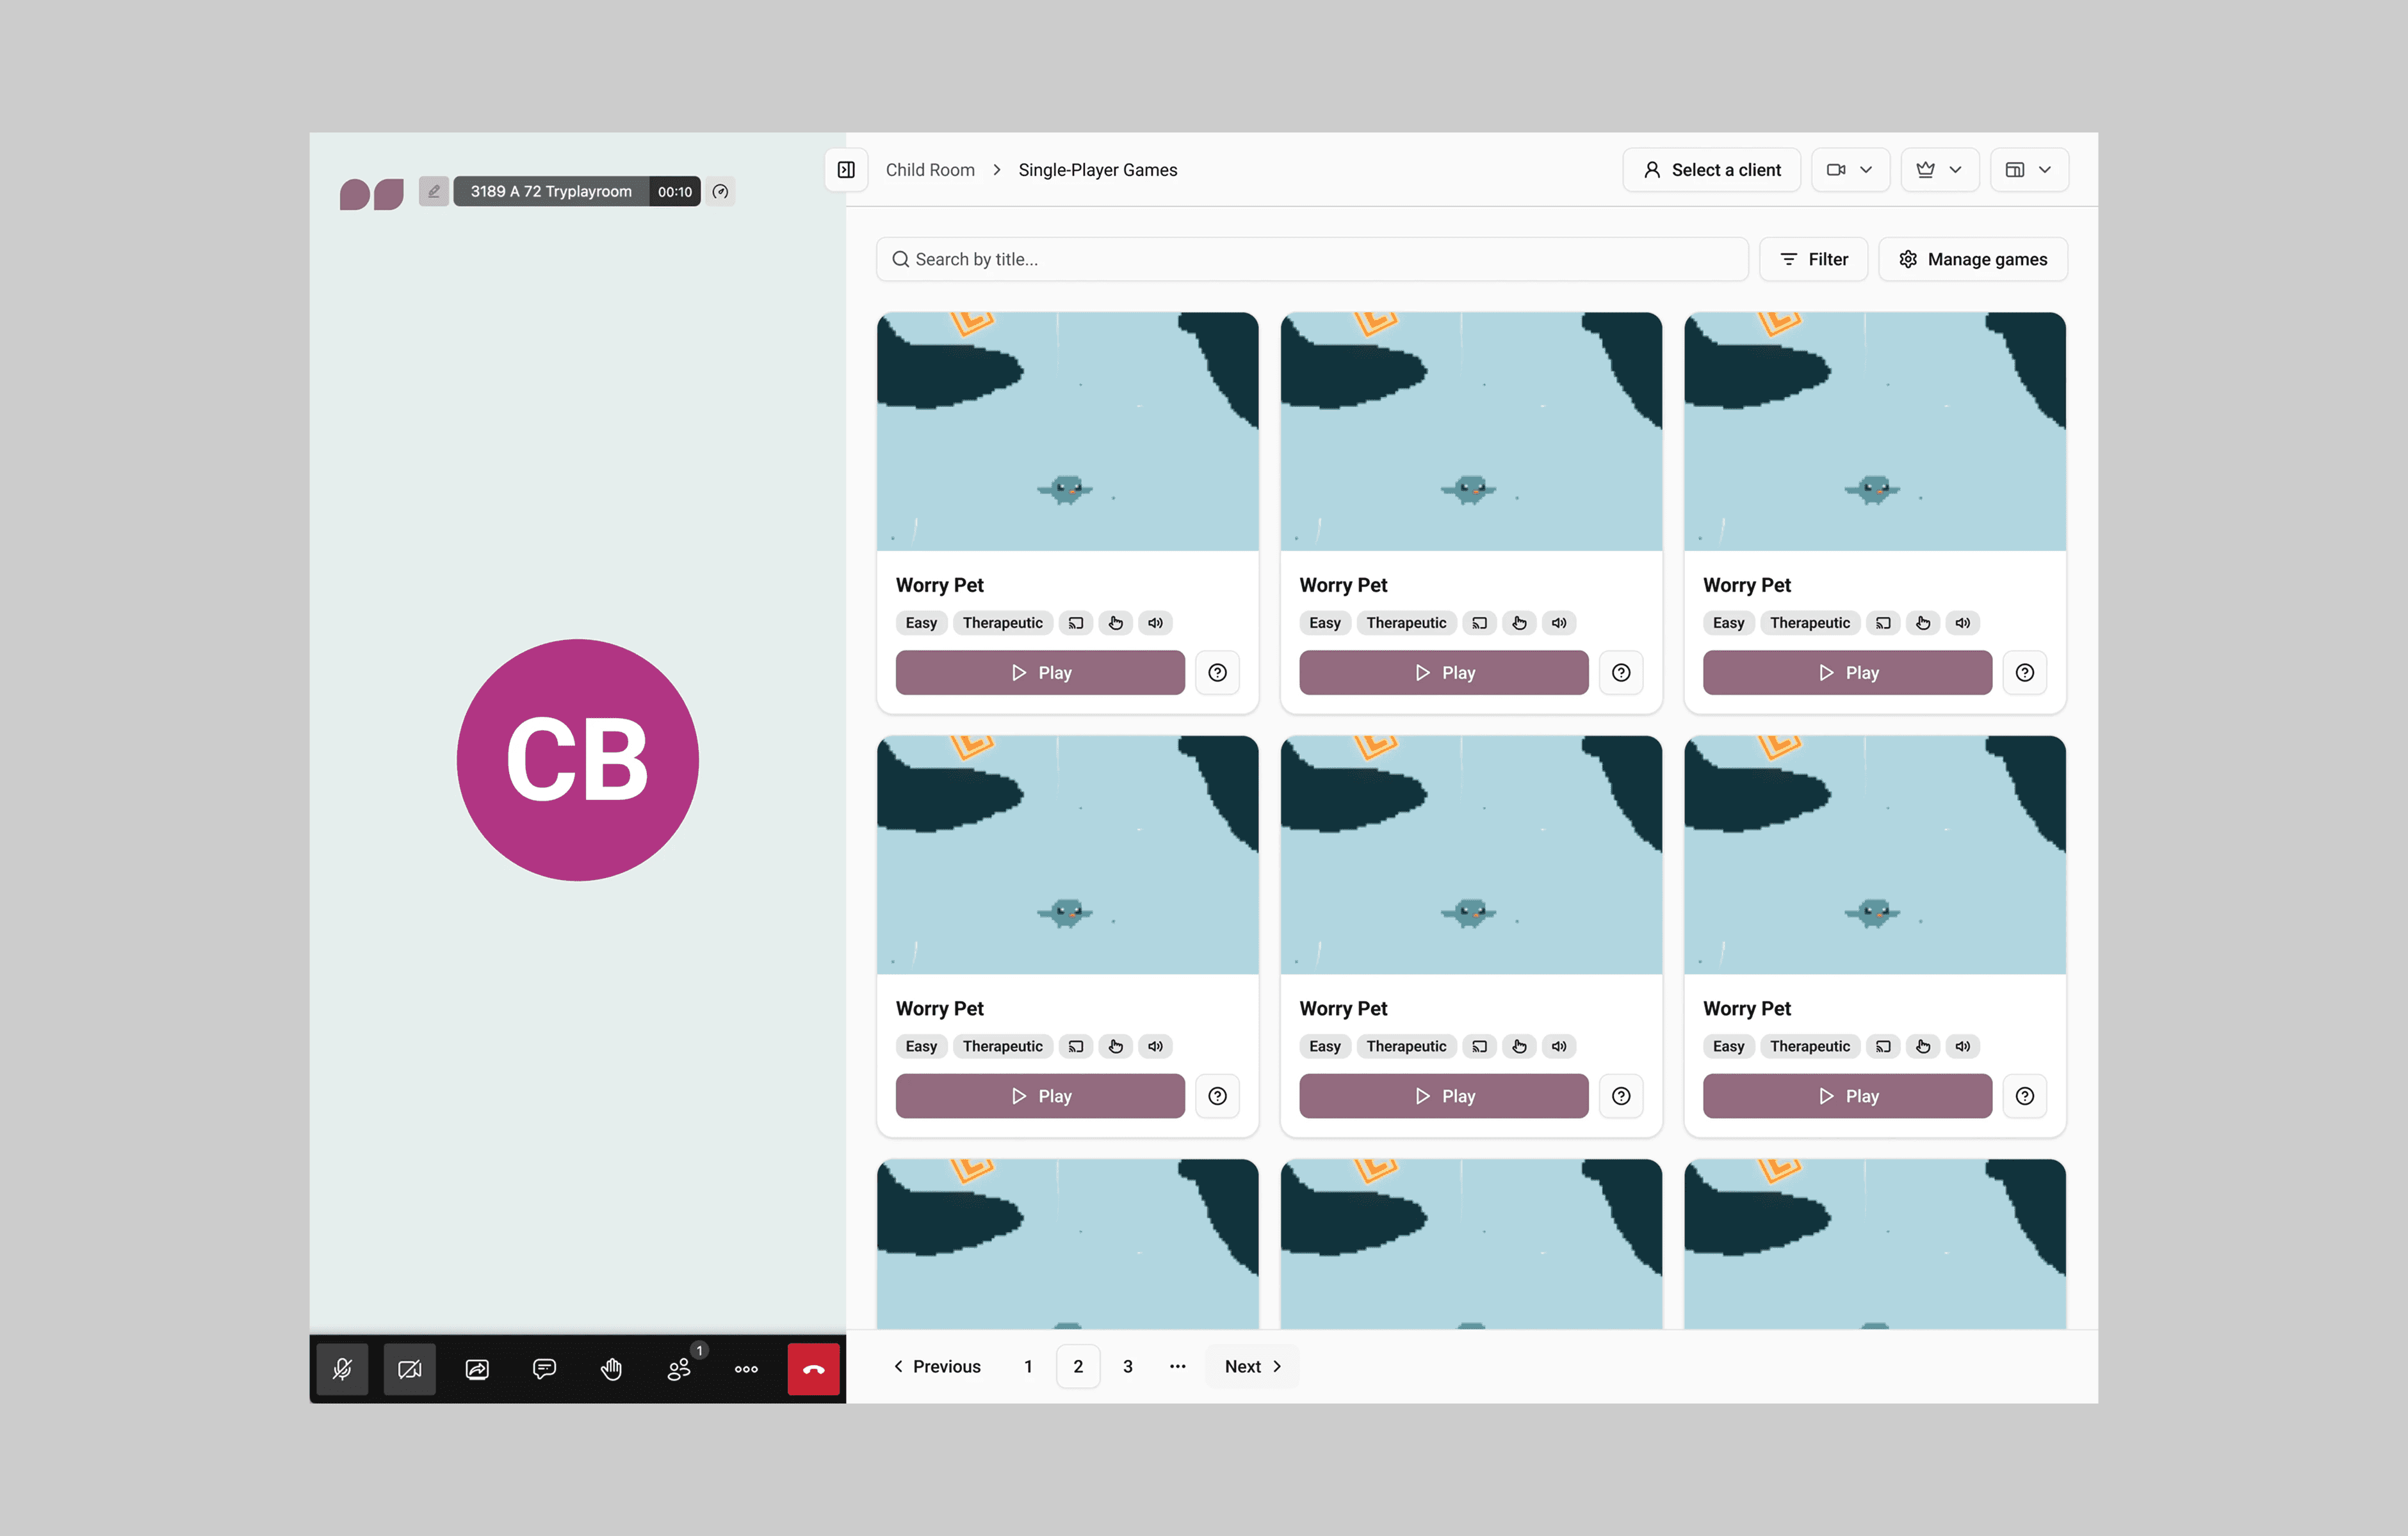Open help for first Worry Pet game
2408x1536 pixels.
[x=1217, y=673]
